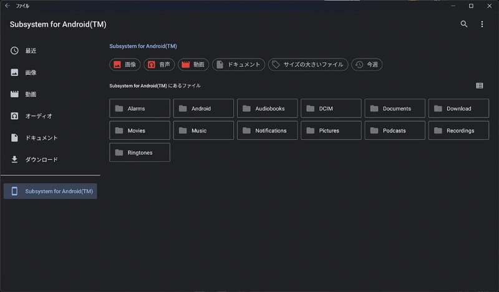The height and width of the screenshot is (292, 499).
Task: Toggle the 画像 filter chip
Action: pos(125,65)
